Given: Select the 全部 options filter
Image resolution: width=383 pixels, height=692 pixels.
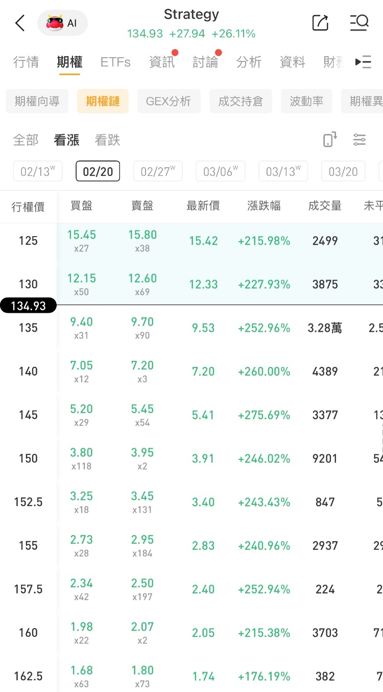Looking at the screenshot, I should (26, 140).
